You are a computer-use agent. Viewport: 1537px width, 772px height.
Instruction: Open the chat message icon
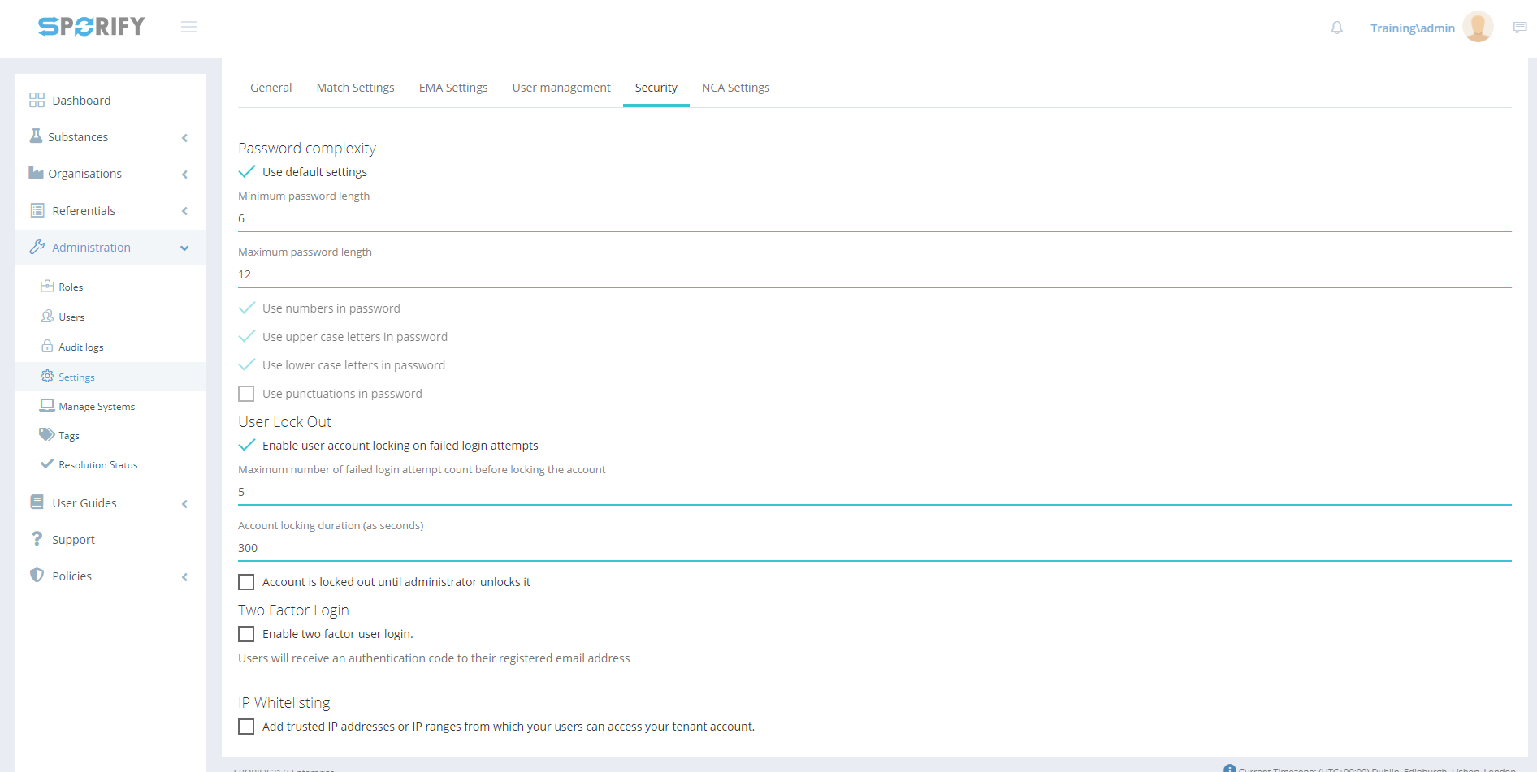[x=1519, y=28]
